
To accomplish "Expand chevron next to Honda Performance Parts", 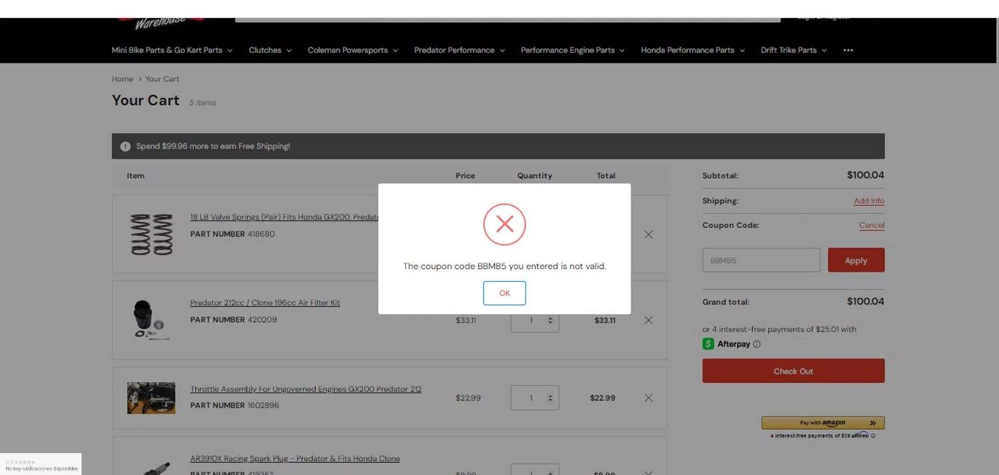I will tap(742, 51).
